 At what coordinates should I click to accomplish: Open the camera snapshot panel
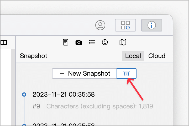pyautogui.click(x=79, y=42)
